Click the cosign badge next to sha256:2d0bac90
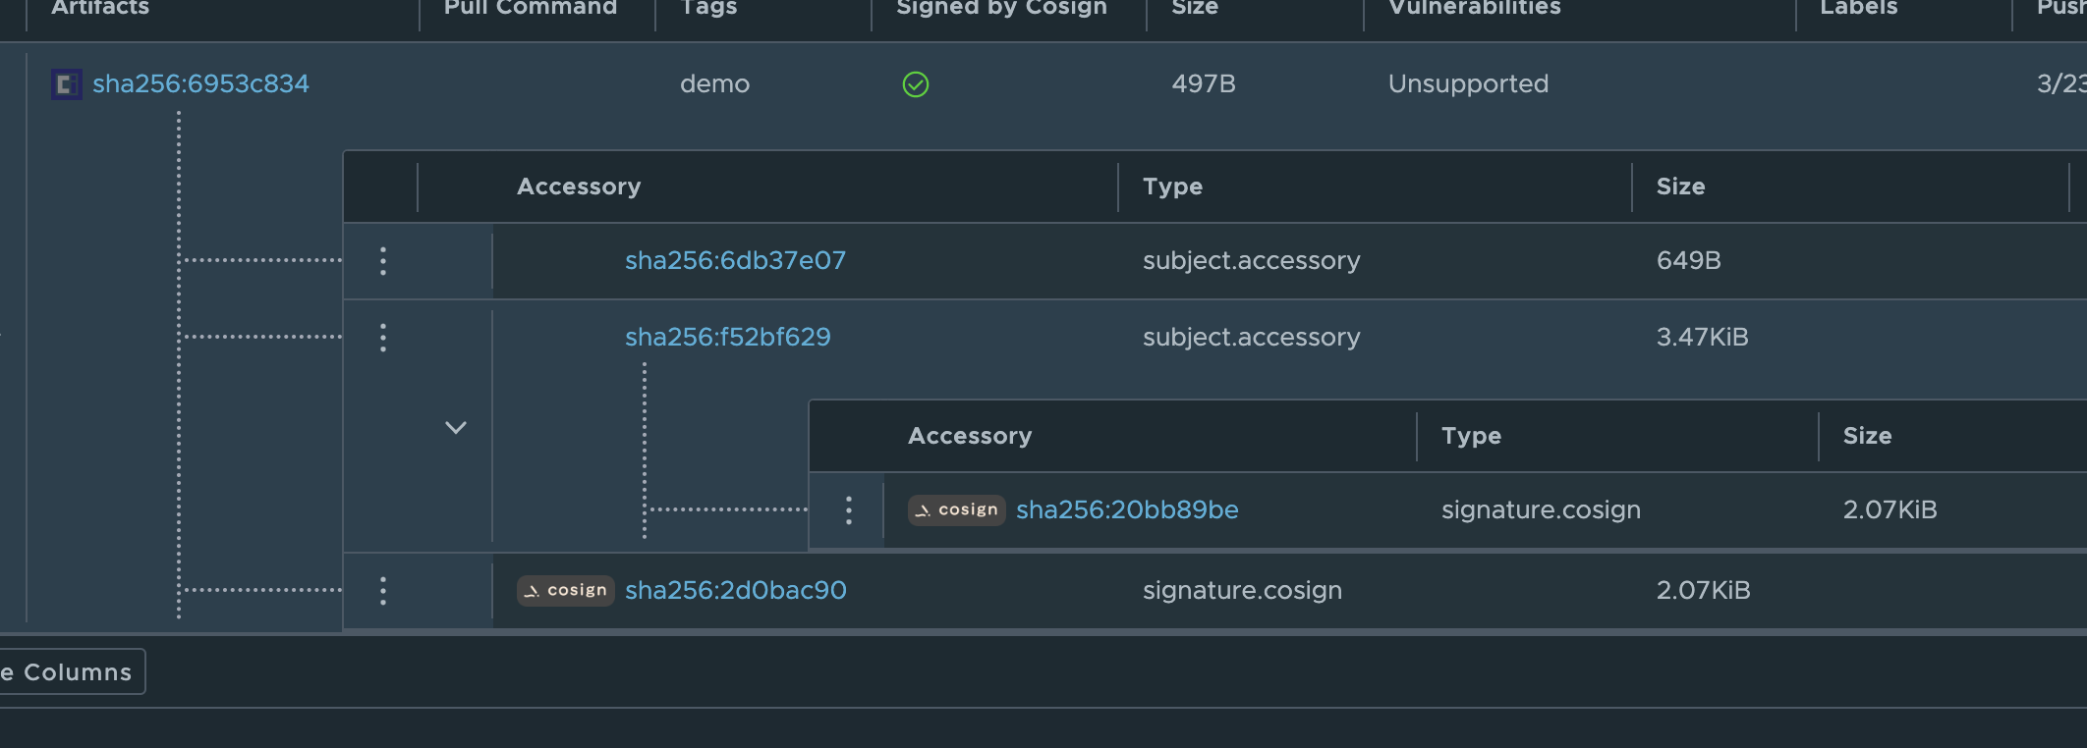The image size is (2087, 748). coord(565,590)
